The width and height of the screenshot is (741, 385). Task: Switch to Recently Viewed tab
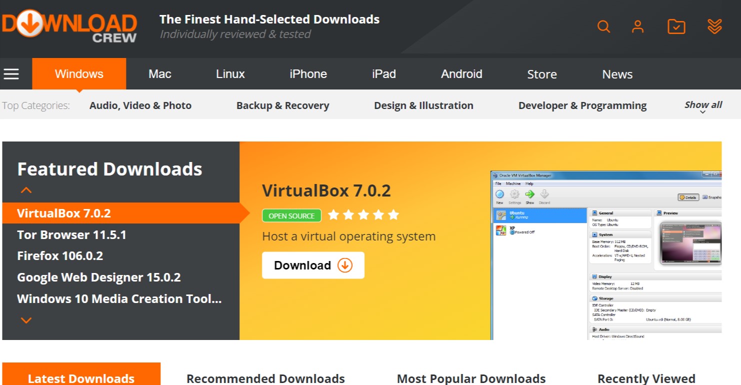[x=647, y=378]
